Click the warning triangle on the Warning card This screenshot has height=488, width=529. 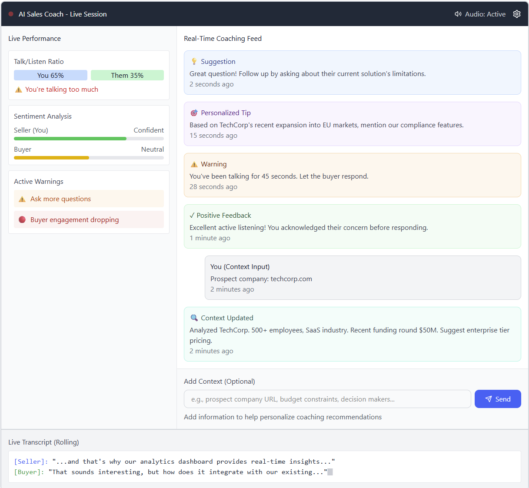point(194,164)
